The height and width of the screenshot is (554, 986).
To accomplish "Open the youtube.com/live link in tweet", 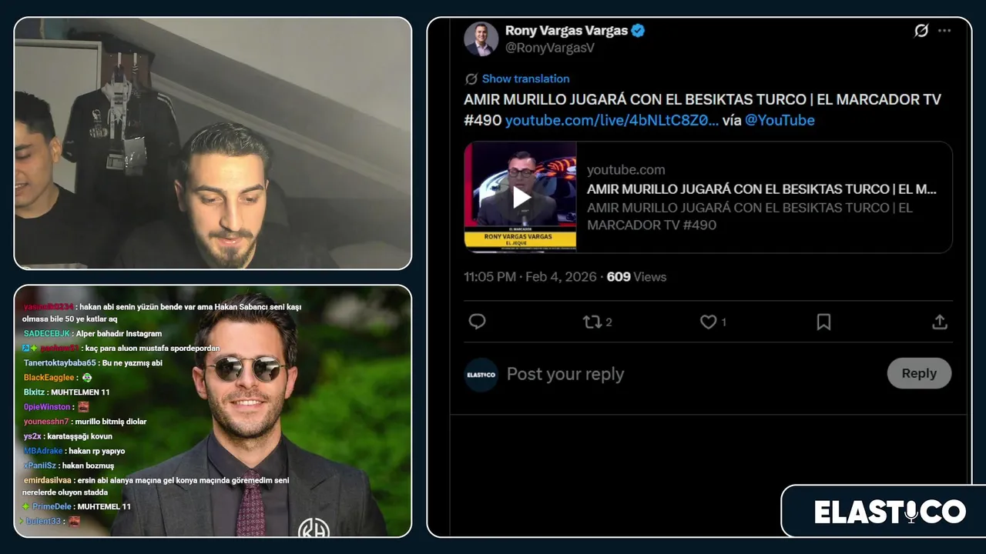I will (x=612, y=120).
